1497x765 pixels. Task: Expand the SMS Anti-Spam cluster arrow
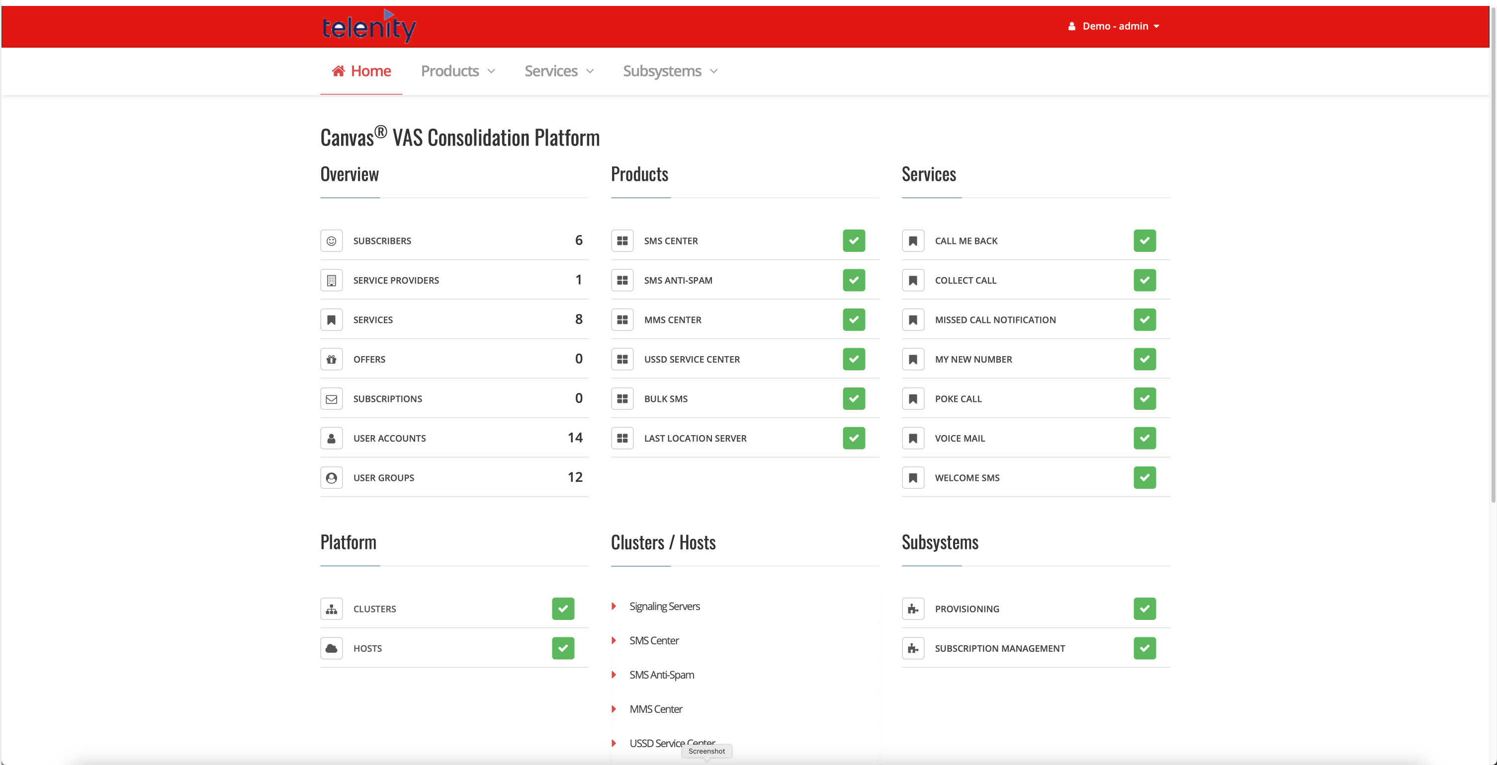click(614, 675)
